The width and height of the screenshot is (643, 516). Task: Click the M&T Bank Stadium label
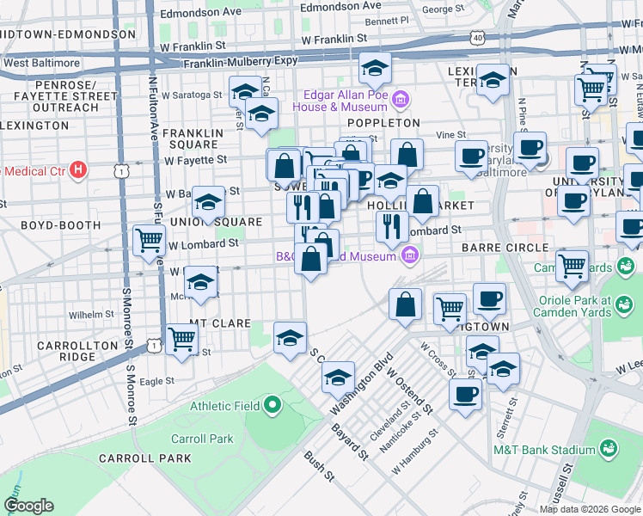coord(544,450)
